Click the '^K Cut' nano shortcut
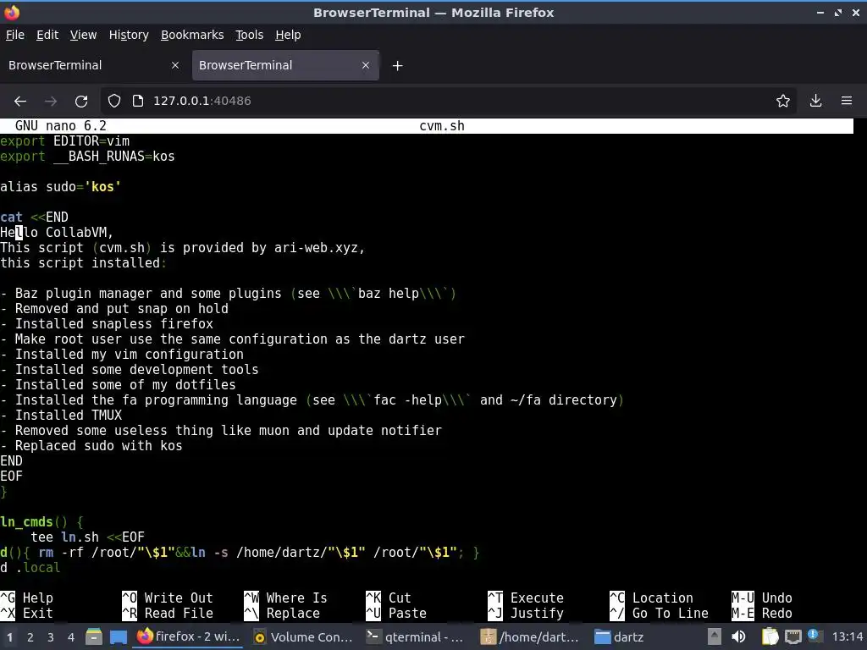The width and height of the screenshot is (867, 650). click(x=389, y=598)
